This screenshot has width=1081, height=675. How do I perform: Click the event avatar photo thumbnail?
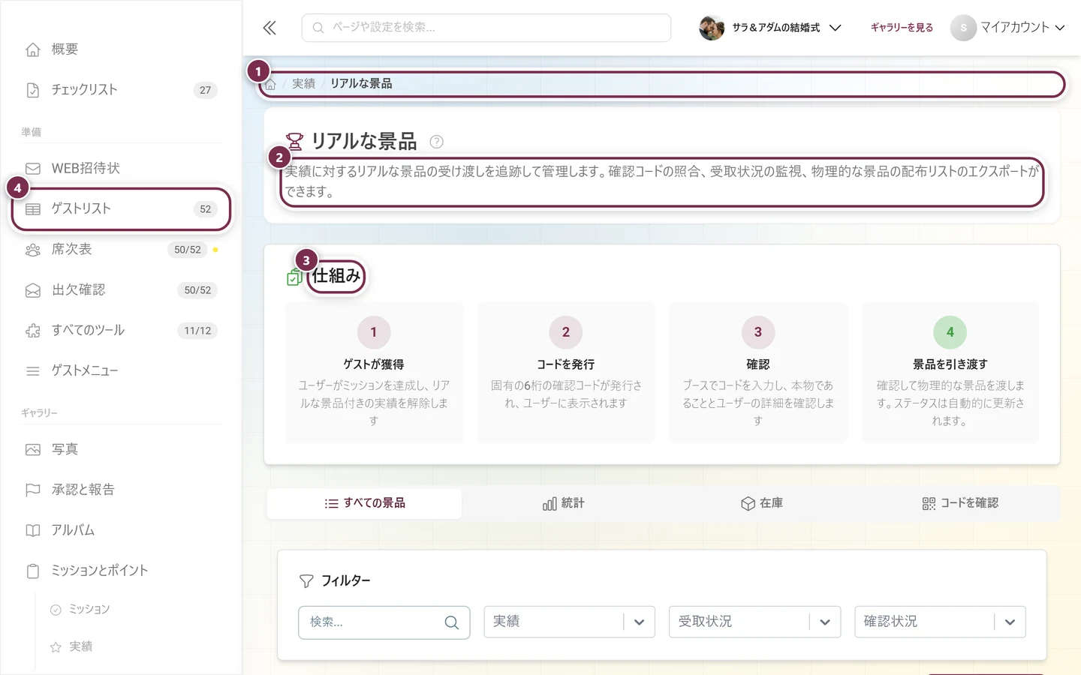tap(712, 28)
